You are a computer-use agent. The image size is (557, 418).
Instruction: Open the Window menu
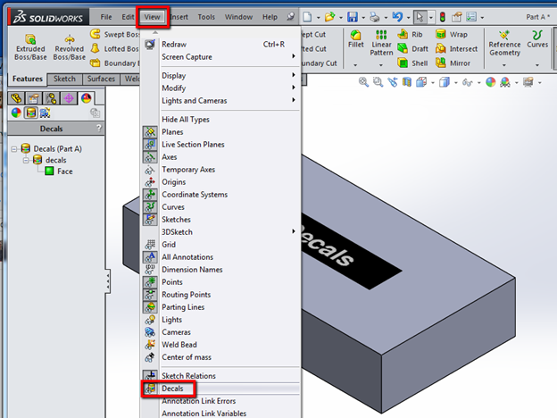pyautogui.click(x=238, y=17)
